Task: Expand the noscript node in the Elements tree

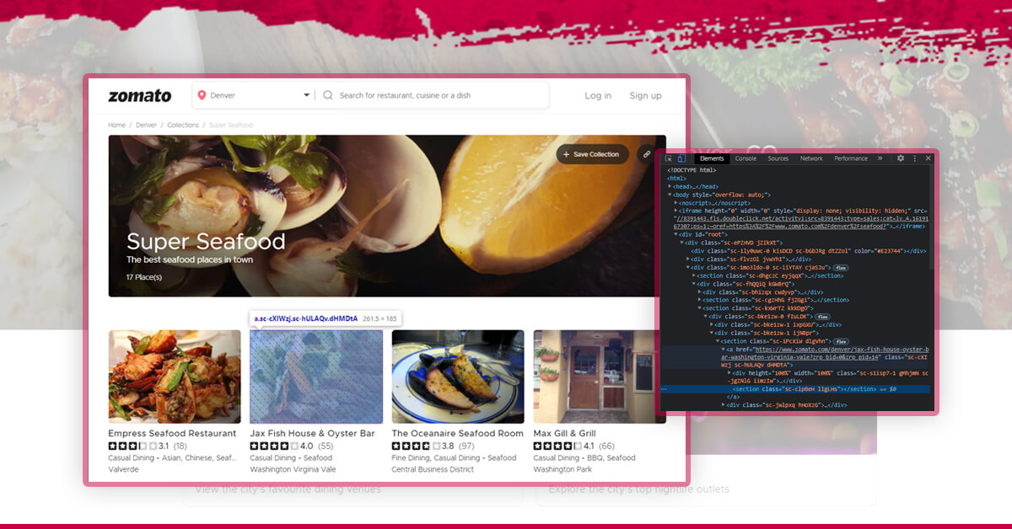Action: point(676,203)
